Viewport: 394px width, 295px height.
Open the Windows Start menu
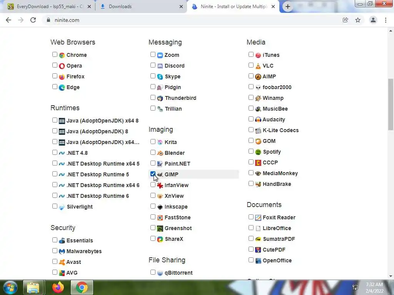10,287
